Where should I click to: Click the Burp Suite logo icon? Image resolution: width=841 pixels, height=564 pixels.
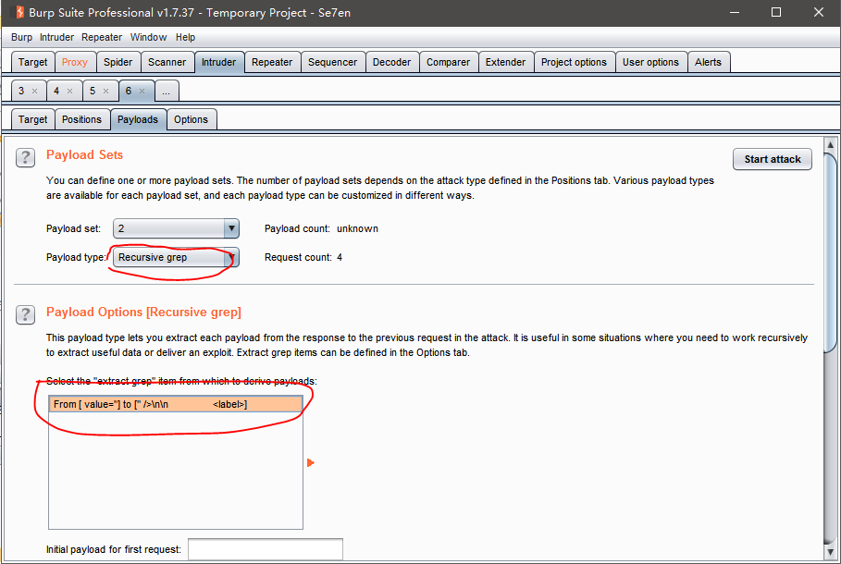click(19, 12)
